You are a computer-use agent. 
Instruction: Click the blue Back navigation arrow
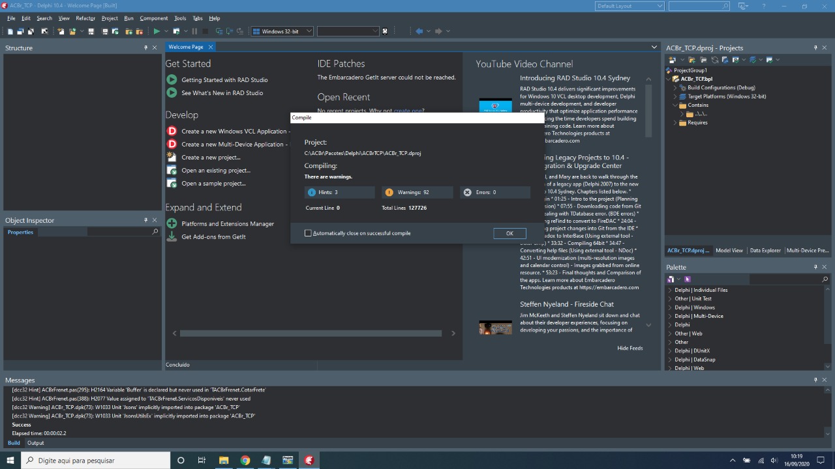pyautogui.click(x=419, y=31)
